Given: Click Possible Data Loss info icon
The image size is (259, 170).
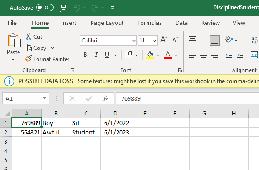Looking at the screenshot, I should click(x=9, y=81).
